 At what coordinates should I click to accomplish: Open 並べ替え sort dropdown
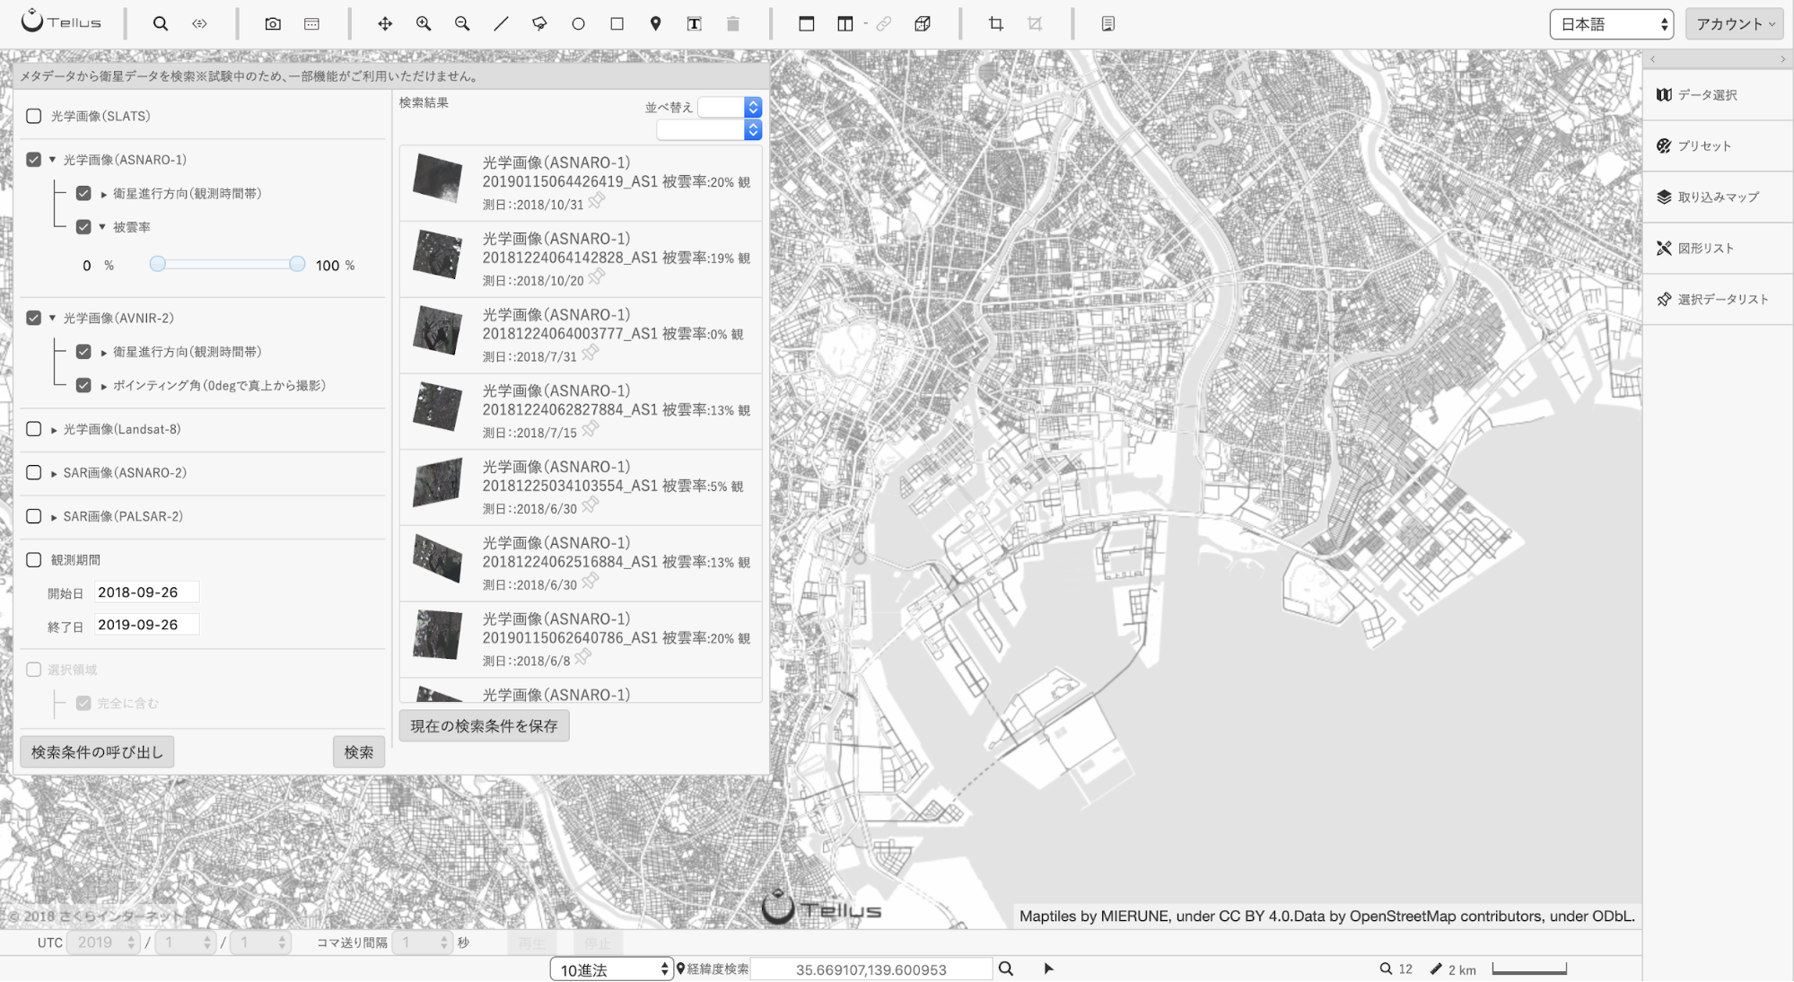[730, 107]
